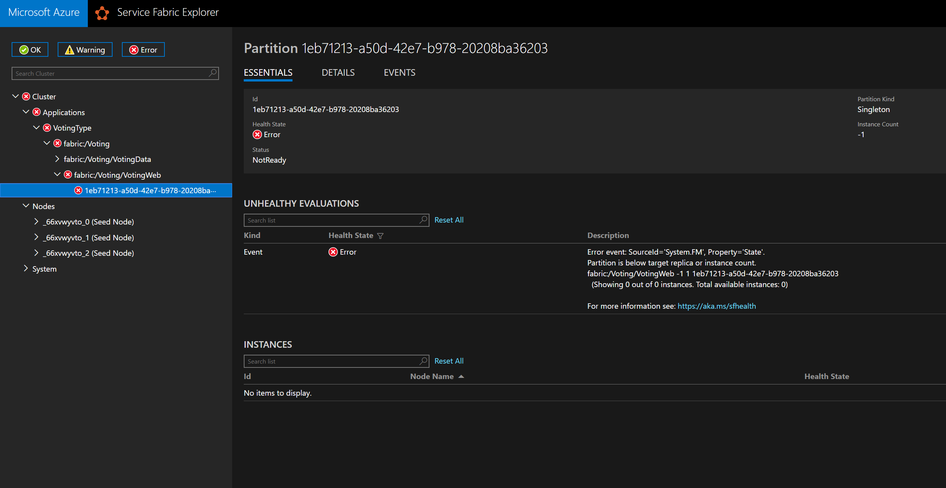Click the Event kind cell

[253, 252]
